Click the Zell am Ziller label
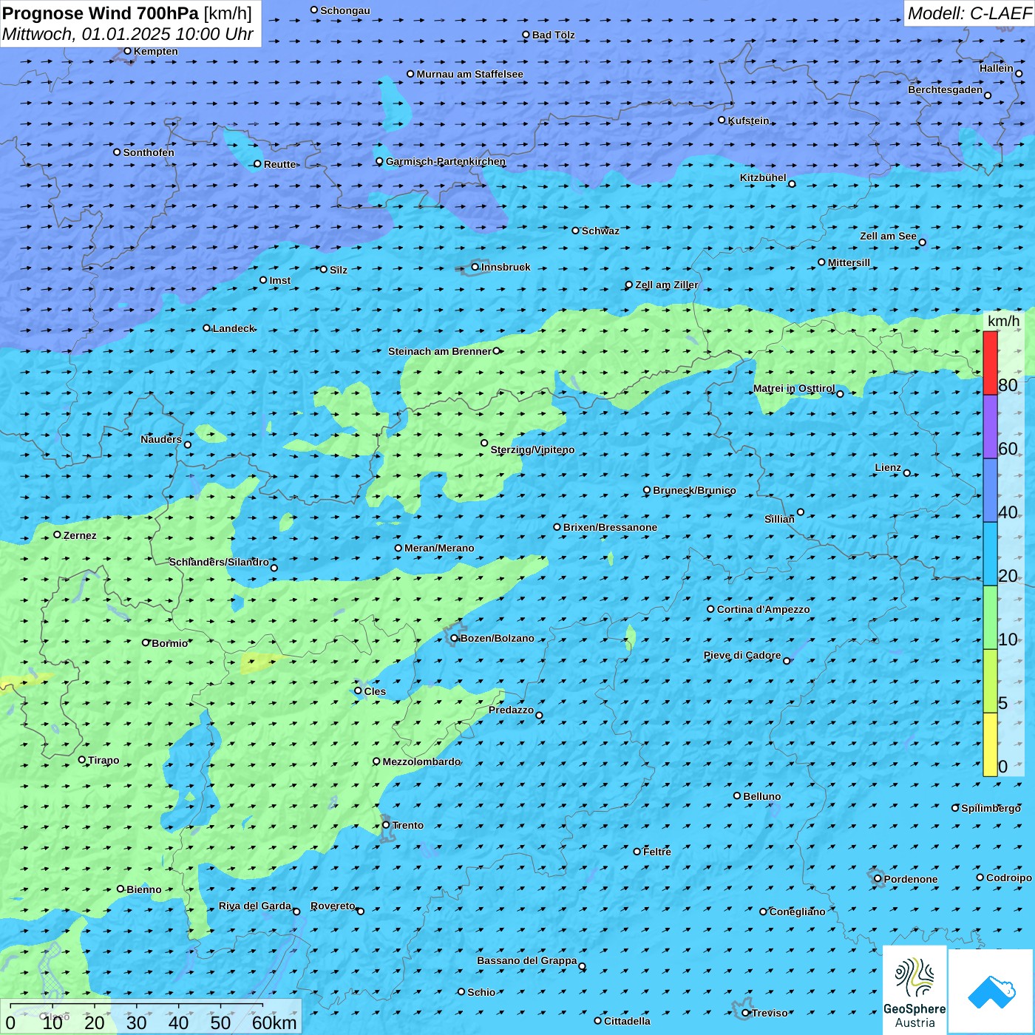 [x=666, y=285]
